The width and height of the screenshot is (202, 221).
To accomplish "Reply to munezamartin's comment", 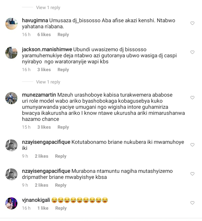I will point(63,127).
